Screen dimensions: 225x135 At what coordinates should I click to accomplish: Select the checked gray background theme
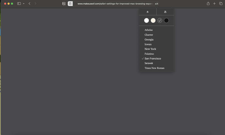160,20
